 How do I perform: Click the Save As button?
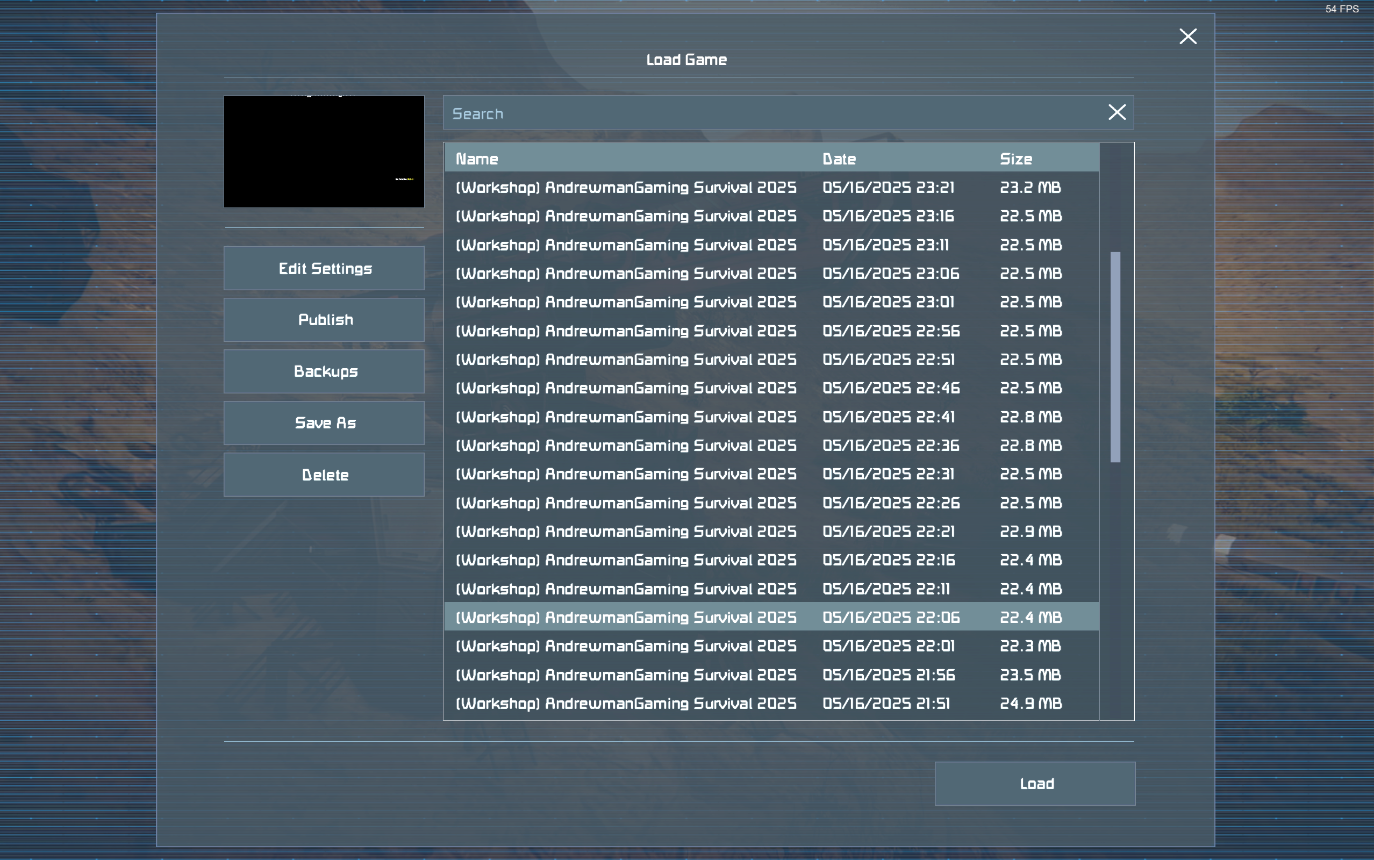pyautogui.click(x=324, y=423)
